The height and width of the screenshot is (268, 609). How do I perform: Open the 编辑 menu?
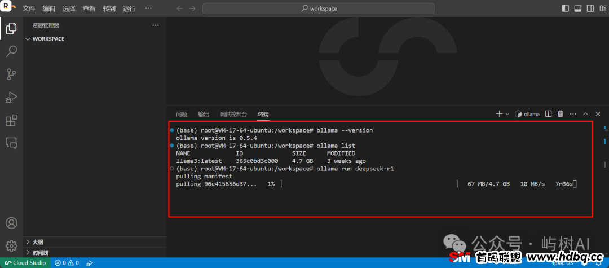(49, 8)
